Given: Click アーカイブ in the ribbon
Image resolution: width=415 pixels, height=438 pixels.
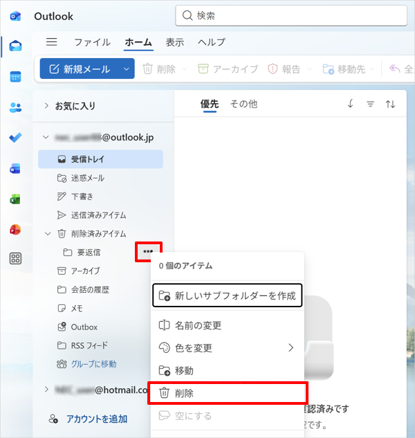Looking at the screenshot, I should [228, 69].
